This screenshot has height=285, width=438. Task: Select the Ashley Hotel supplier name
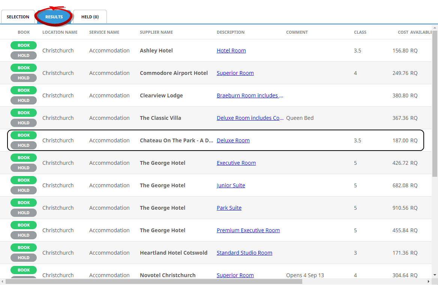click(156, 51)
